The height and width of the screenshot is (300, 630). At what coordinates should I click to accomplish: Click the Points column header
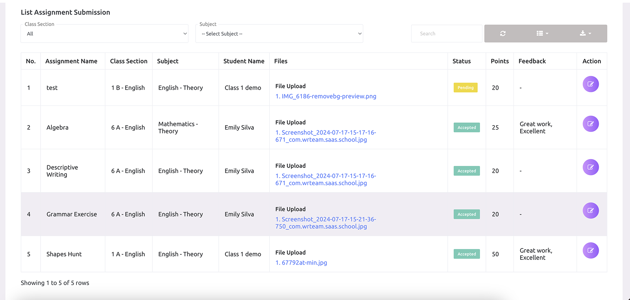[x=499, y=61]
